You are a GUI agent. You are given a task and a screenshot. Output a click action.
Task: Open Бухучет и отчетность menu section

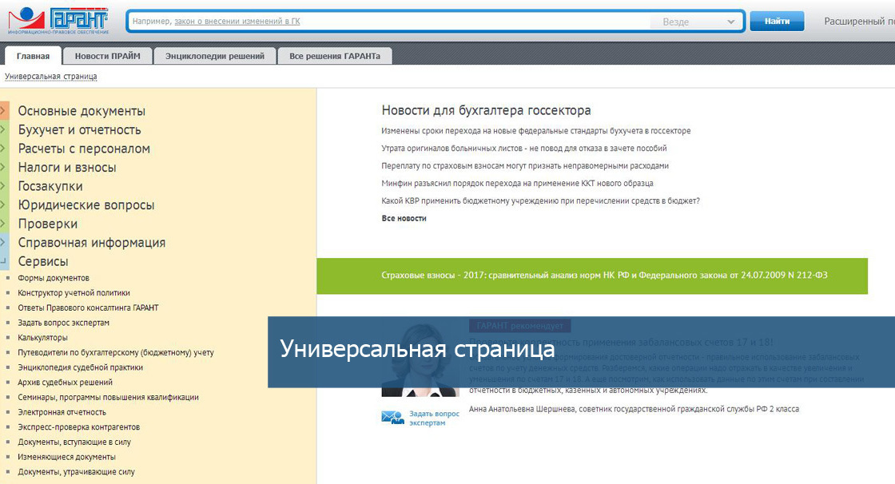79,129
